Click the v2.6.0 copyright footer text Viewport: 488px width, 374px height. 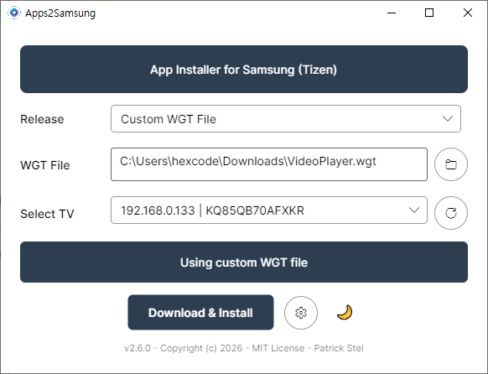pyautogui.click(x=244, y=348)
